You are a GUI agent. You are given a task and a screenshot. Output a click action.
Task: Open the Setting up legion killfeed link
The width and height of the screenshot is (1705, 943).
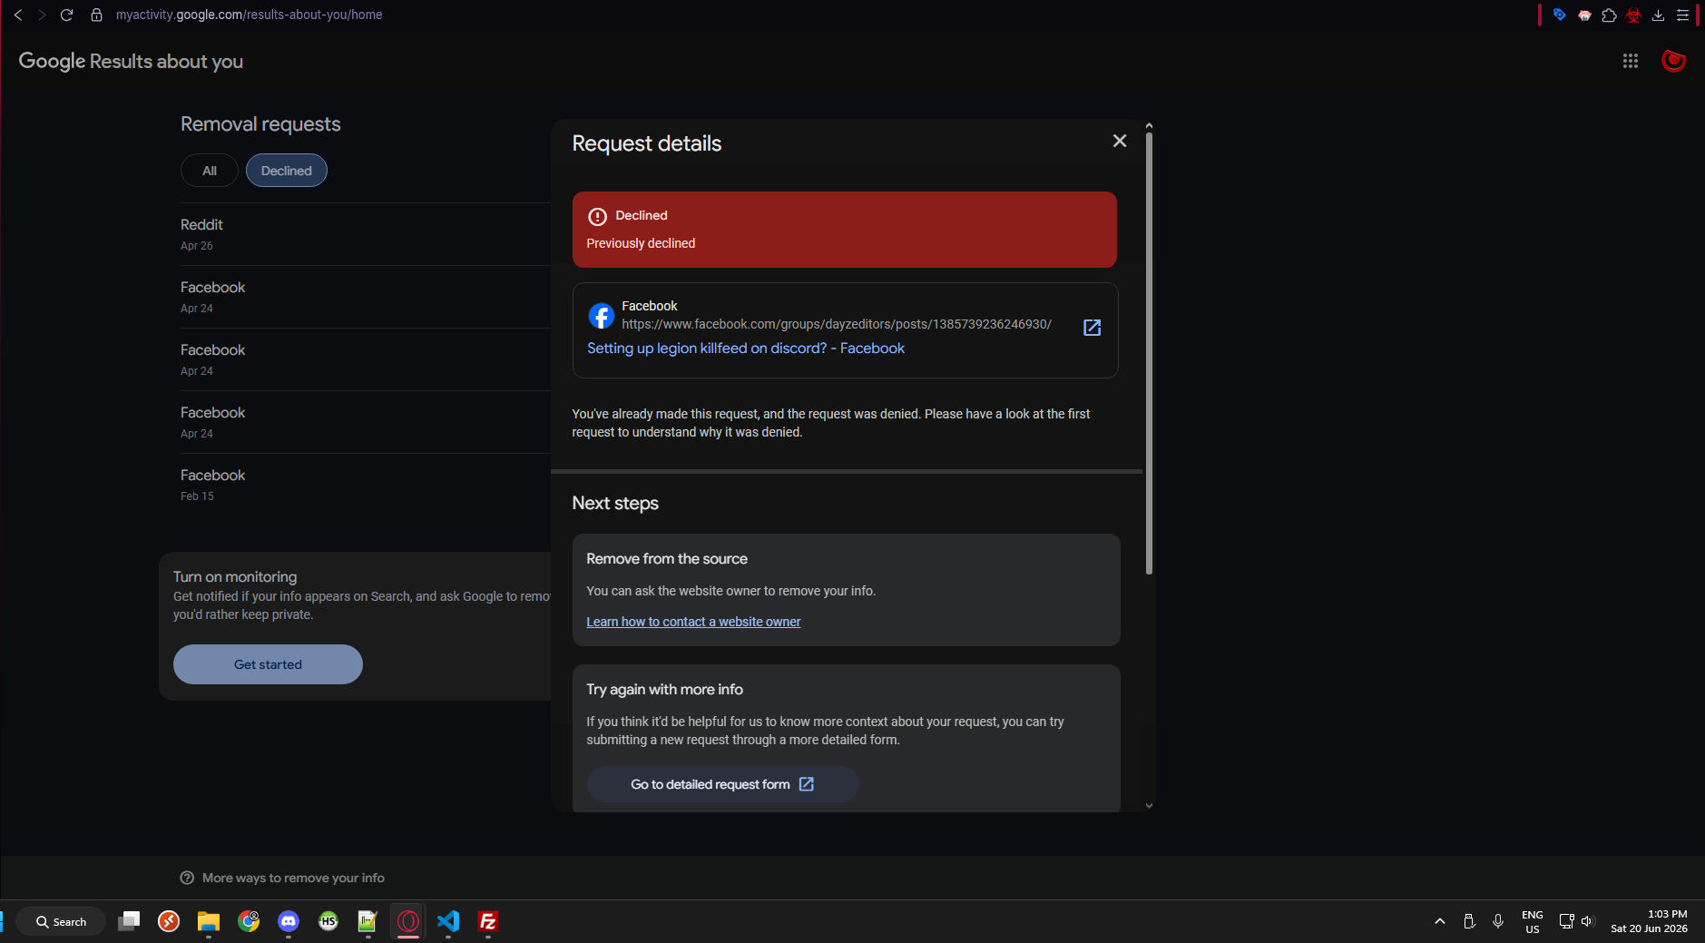[x=746, y=349]
